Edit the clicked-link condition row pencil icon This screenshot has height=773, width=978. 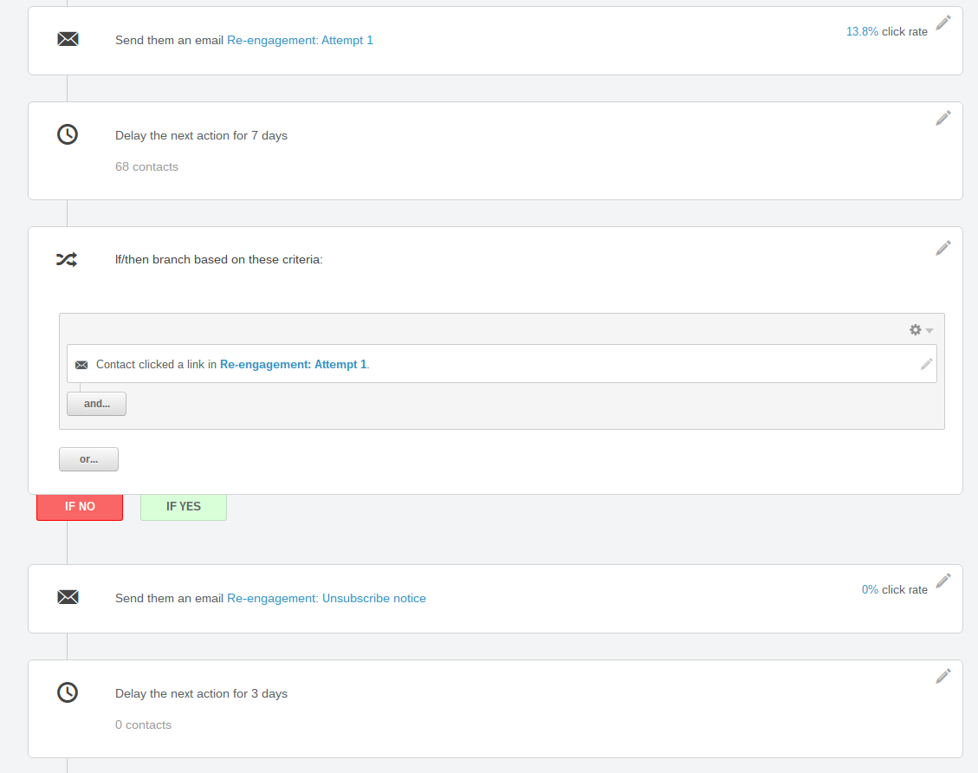(x=927, y=364)
